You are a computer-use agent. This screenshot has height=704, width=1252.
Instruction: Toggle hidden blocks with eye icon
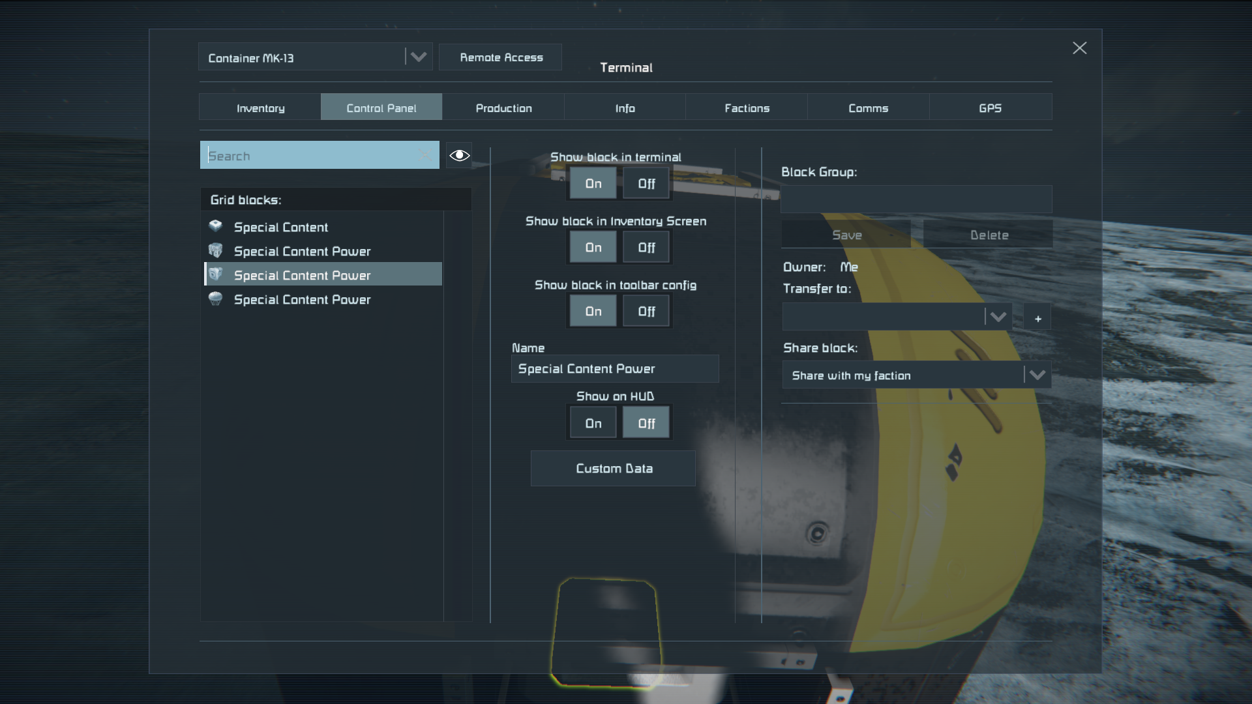pos(459,155)
